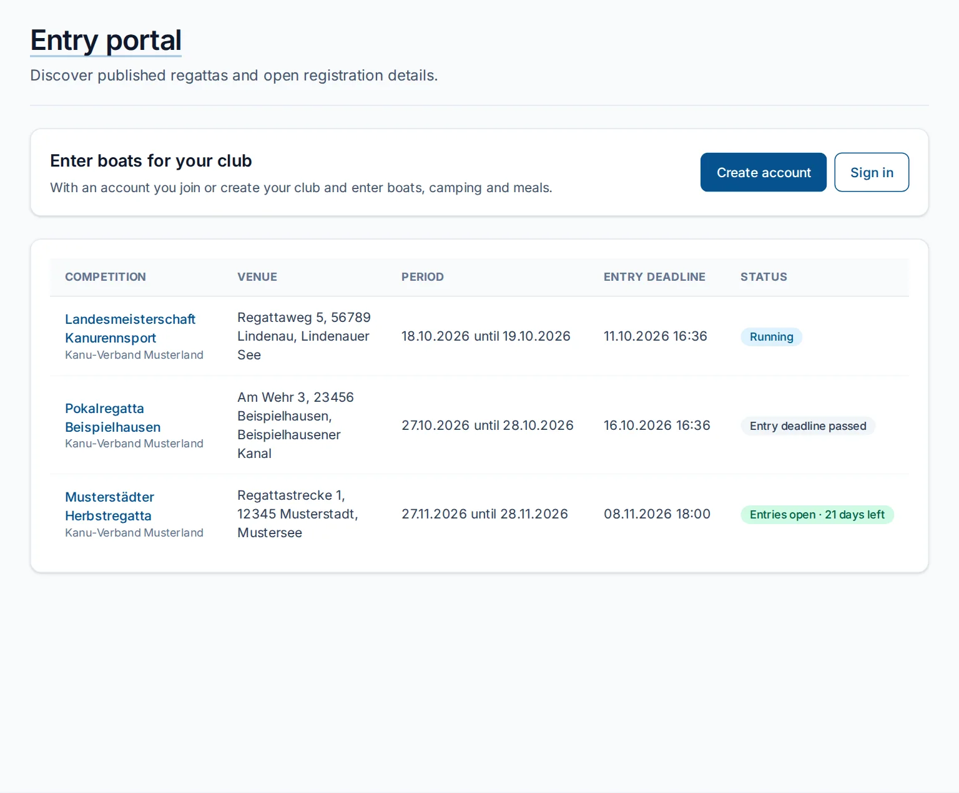The image size is (959, 793).
Task: Click the Entry portal page heading
Action: tap(106, 41)
